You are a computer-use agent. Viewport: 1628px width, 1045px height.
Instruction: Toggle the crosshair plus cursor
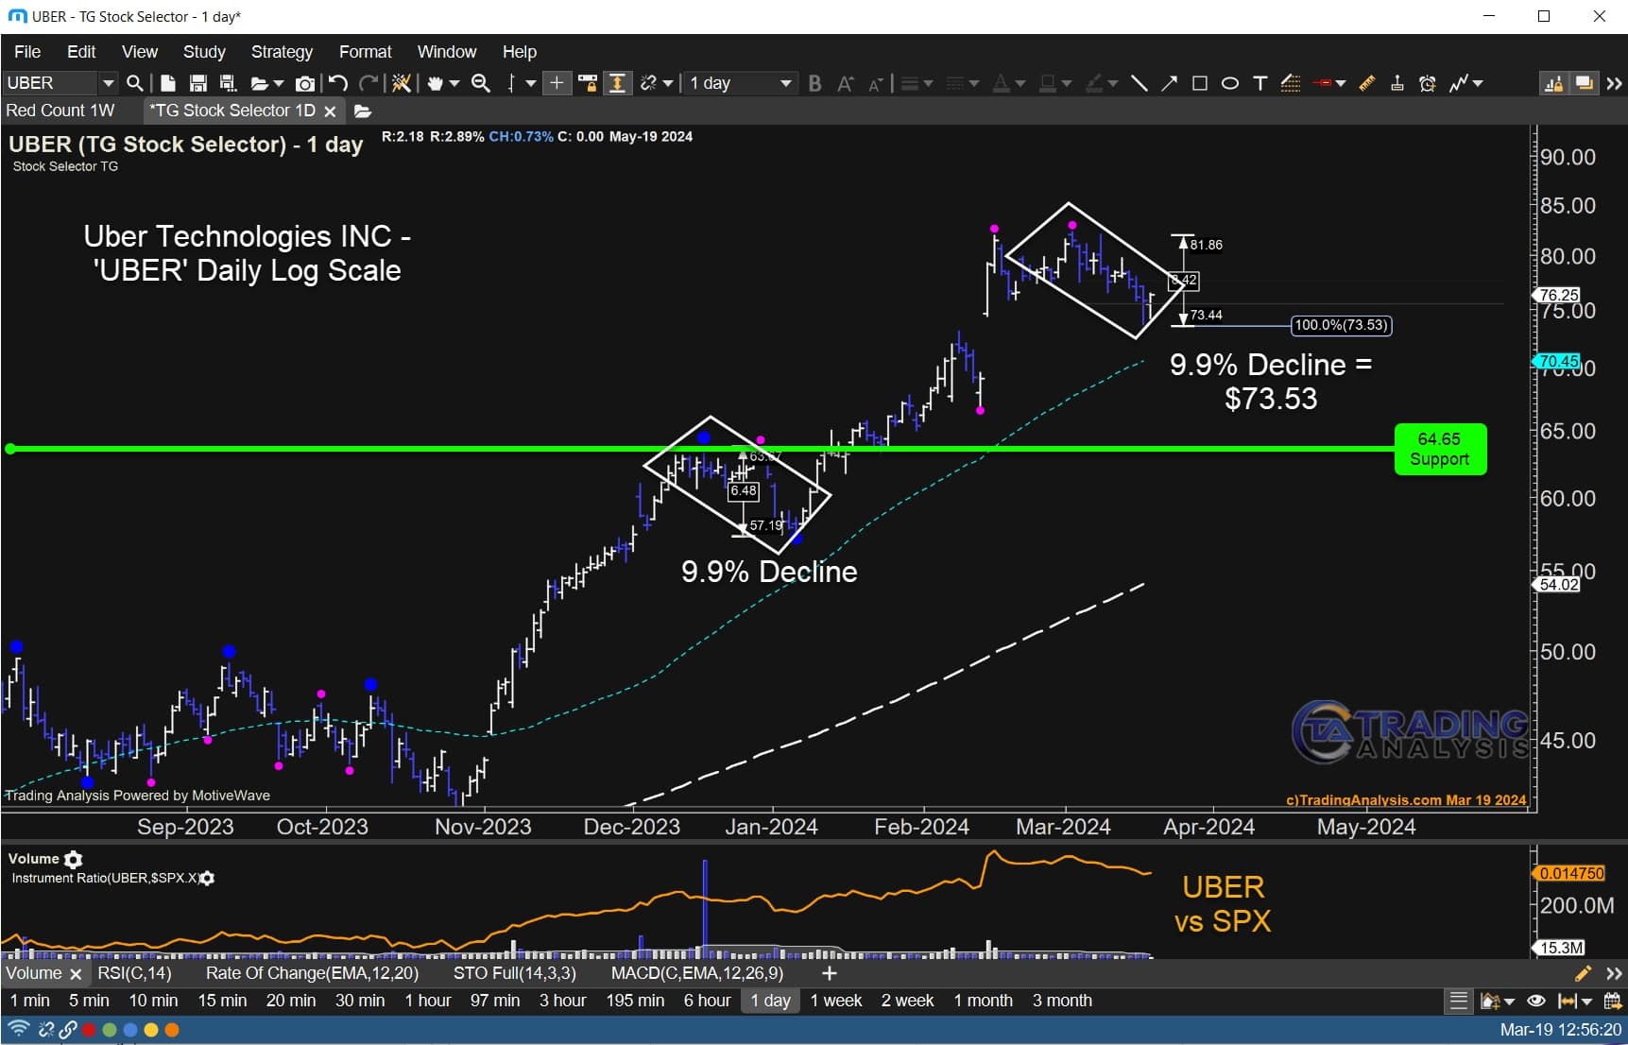coord(557,83)
